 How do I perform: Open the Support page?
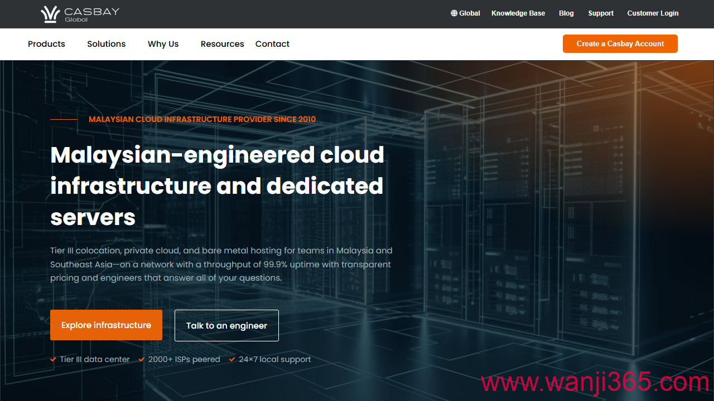coord(601,13)
